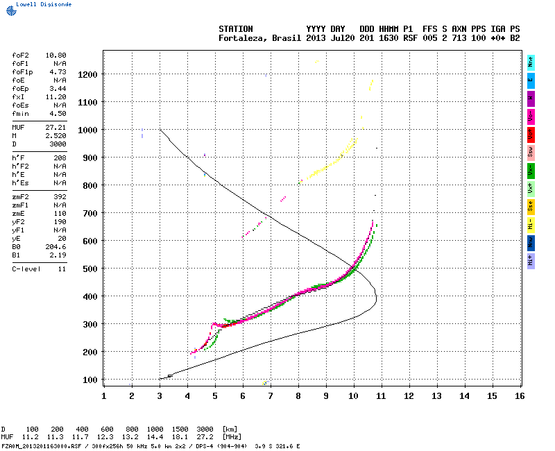The width and height of the screenshot is (555, 451).
Task: Click the MUF value 27.21
Action: point(55,128)
